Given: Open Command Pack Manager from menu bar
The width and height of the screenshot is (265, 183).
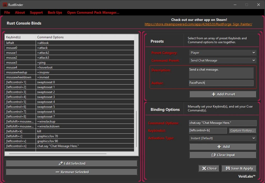Looking at the screenshot, I should pyautogui.click(x=93, y=12).
